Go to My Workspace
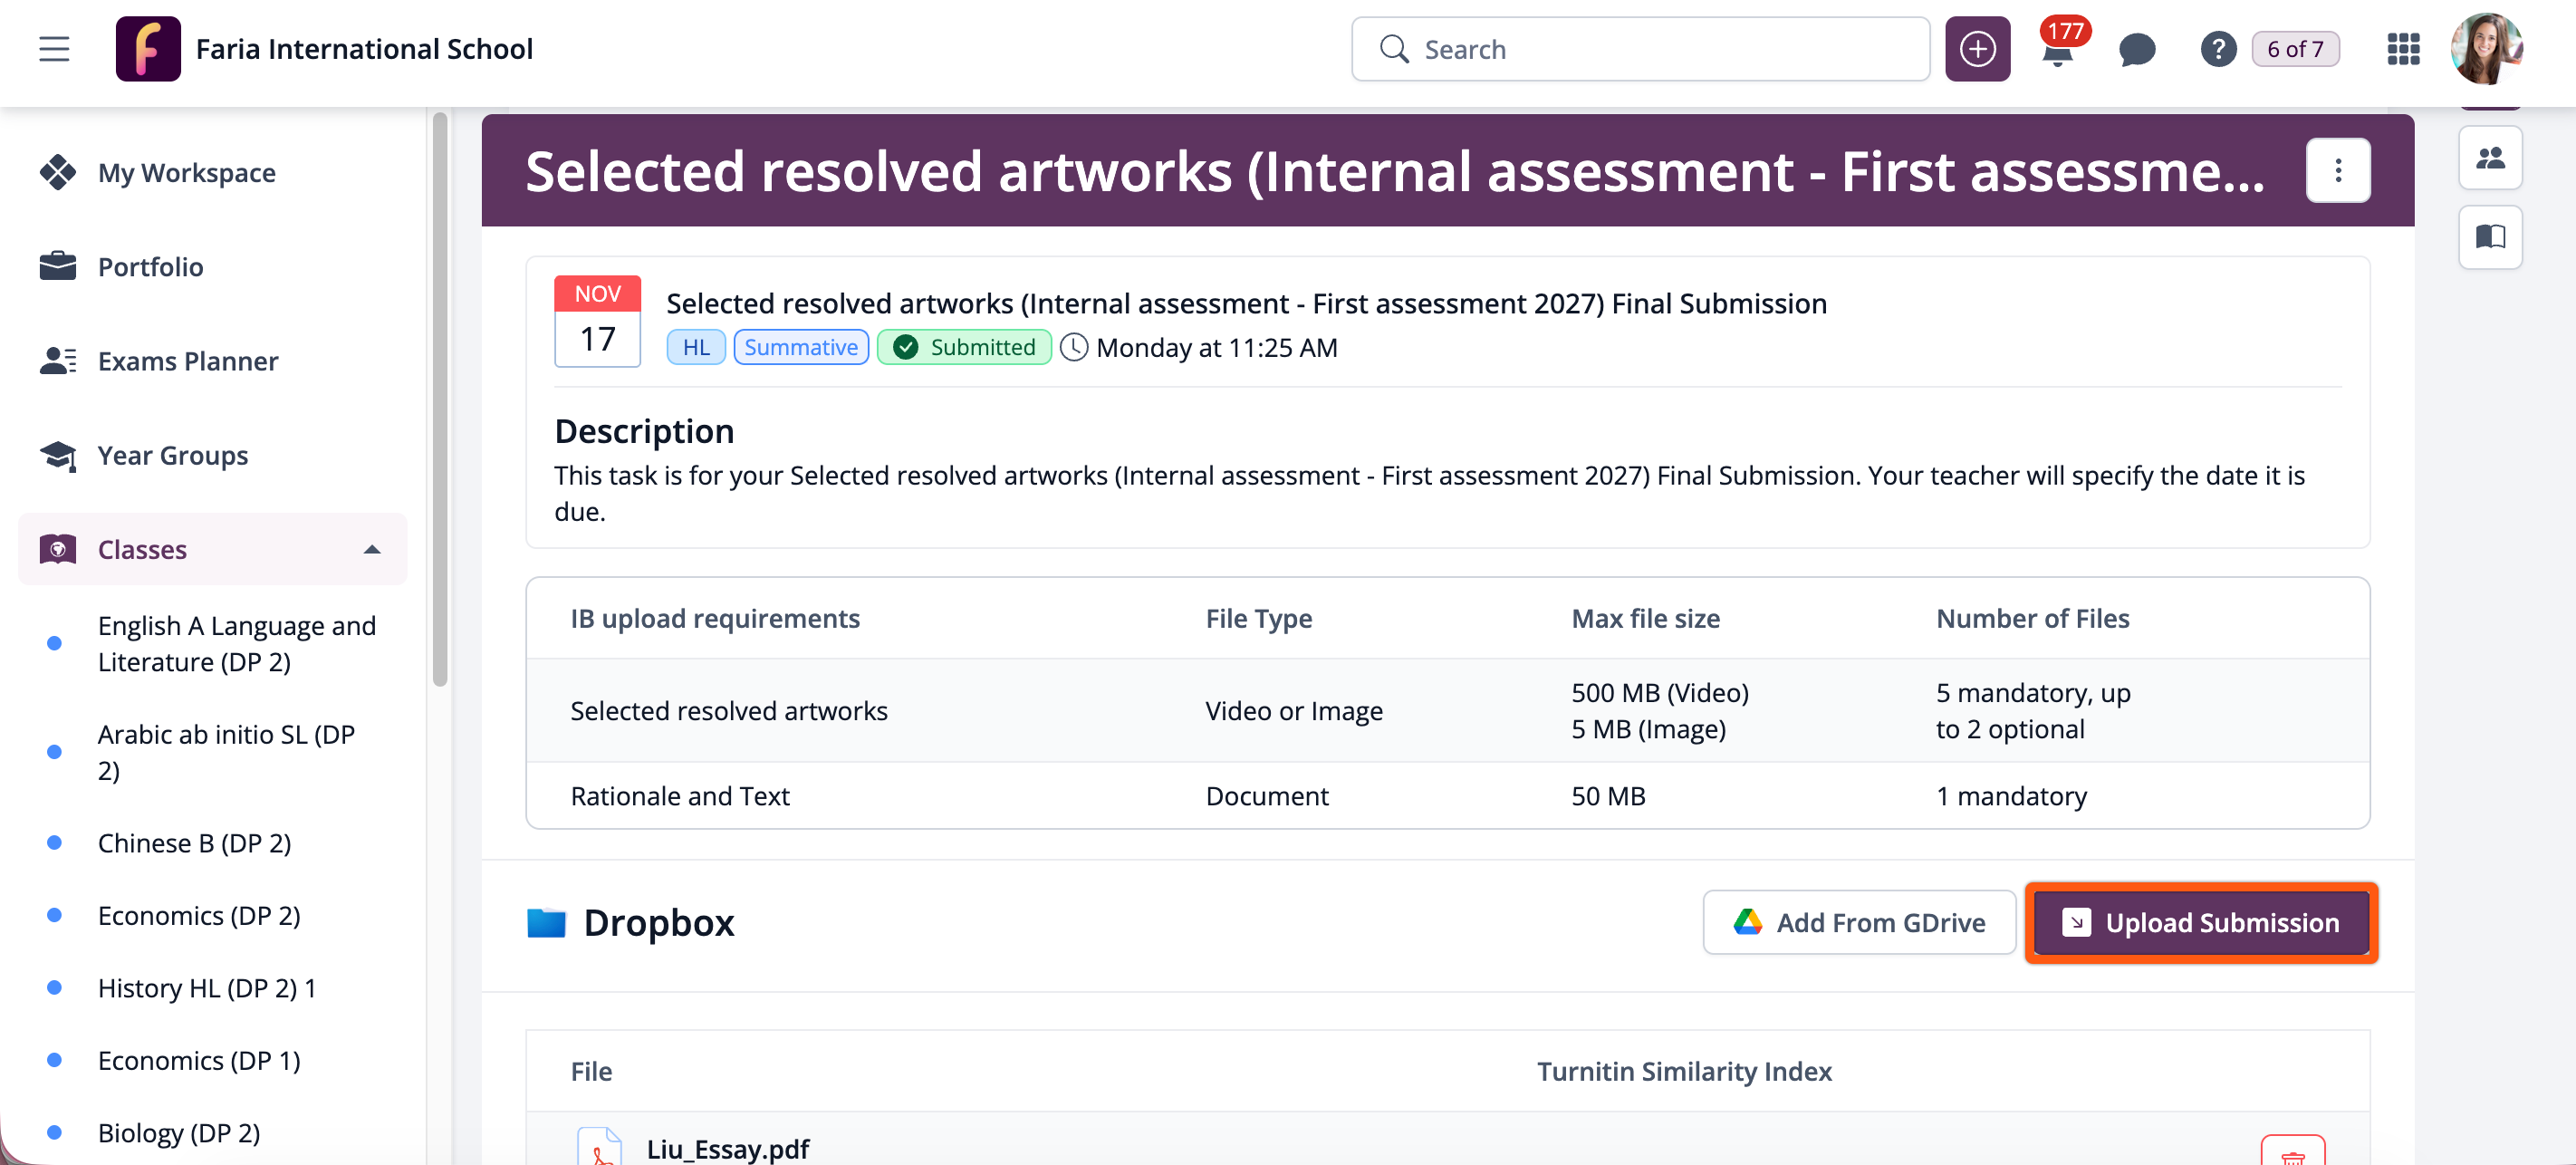This screenshot has height=1165, width=2576. 186,173
